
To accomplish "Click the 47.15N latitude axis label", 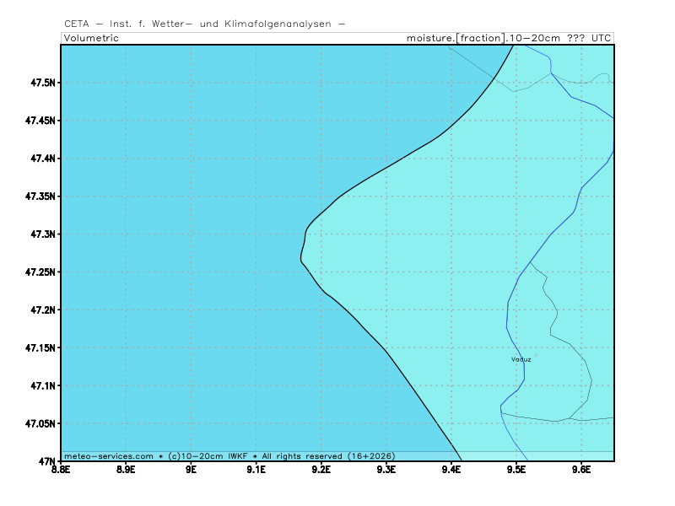I will click(38, 347).
